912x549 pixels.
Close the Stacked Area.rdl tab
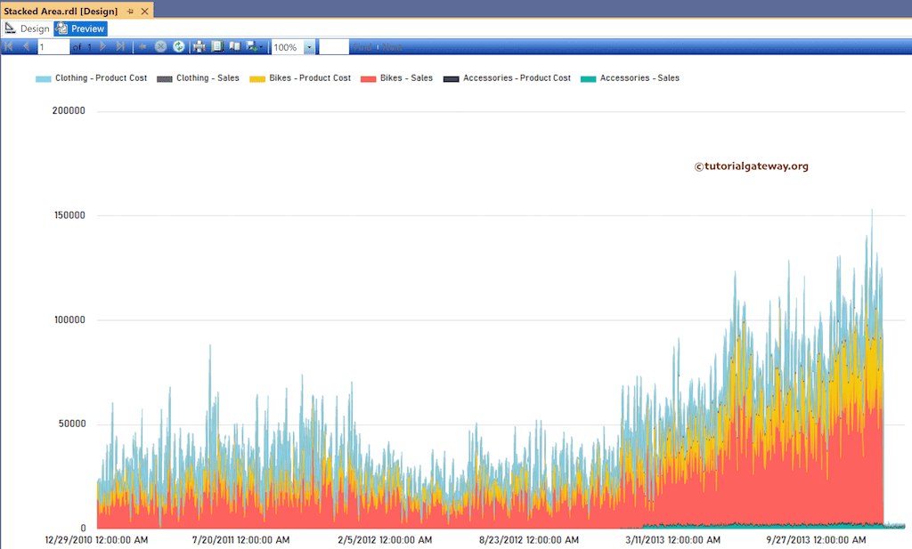tap(145, 11)
